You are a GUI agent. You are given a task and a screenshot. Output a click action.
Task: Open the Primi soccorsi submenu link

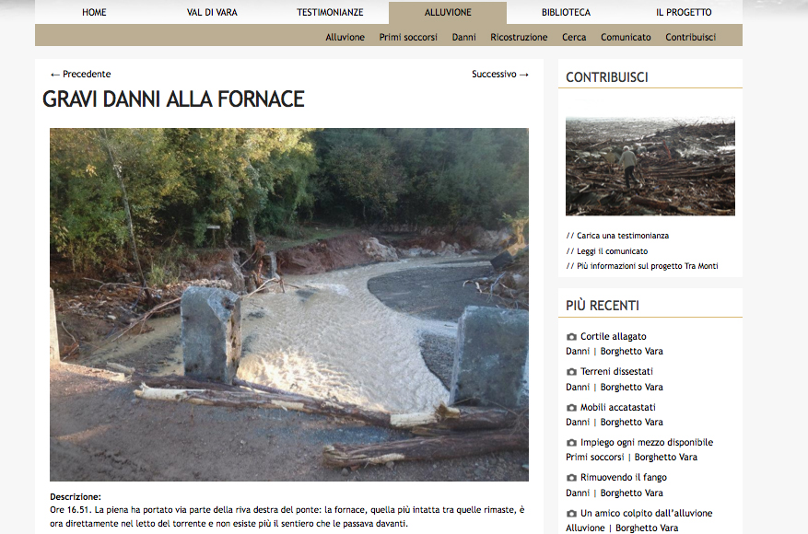408,37
